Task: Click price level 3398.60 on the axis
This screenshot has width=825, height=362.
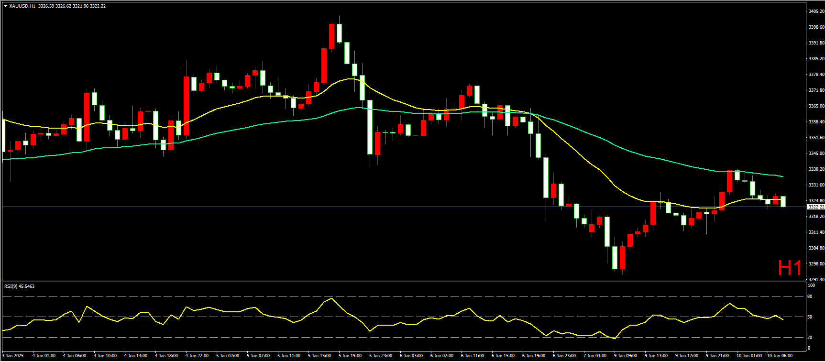Action: pyautogui.click(x=816, y=27)
